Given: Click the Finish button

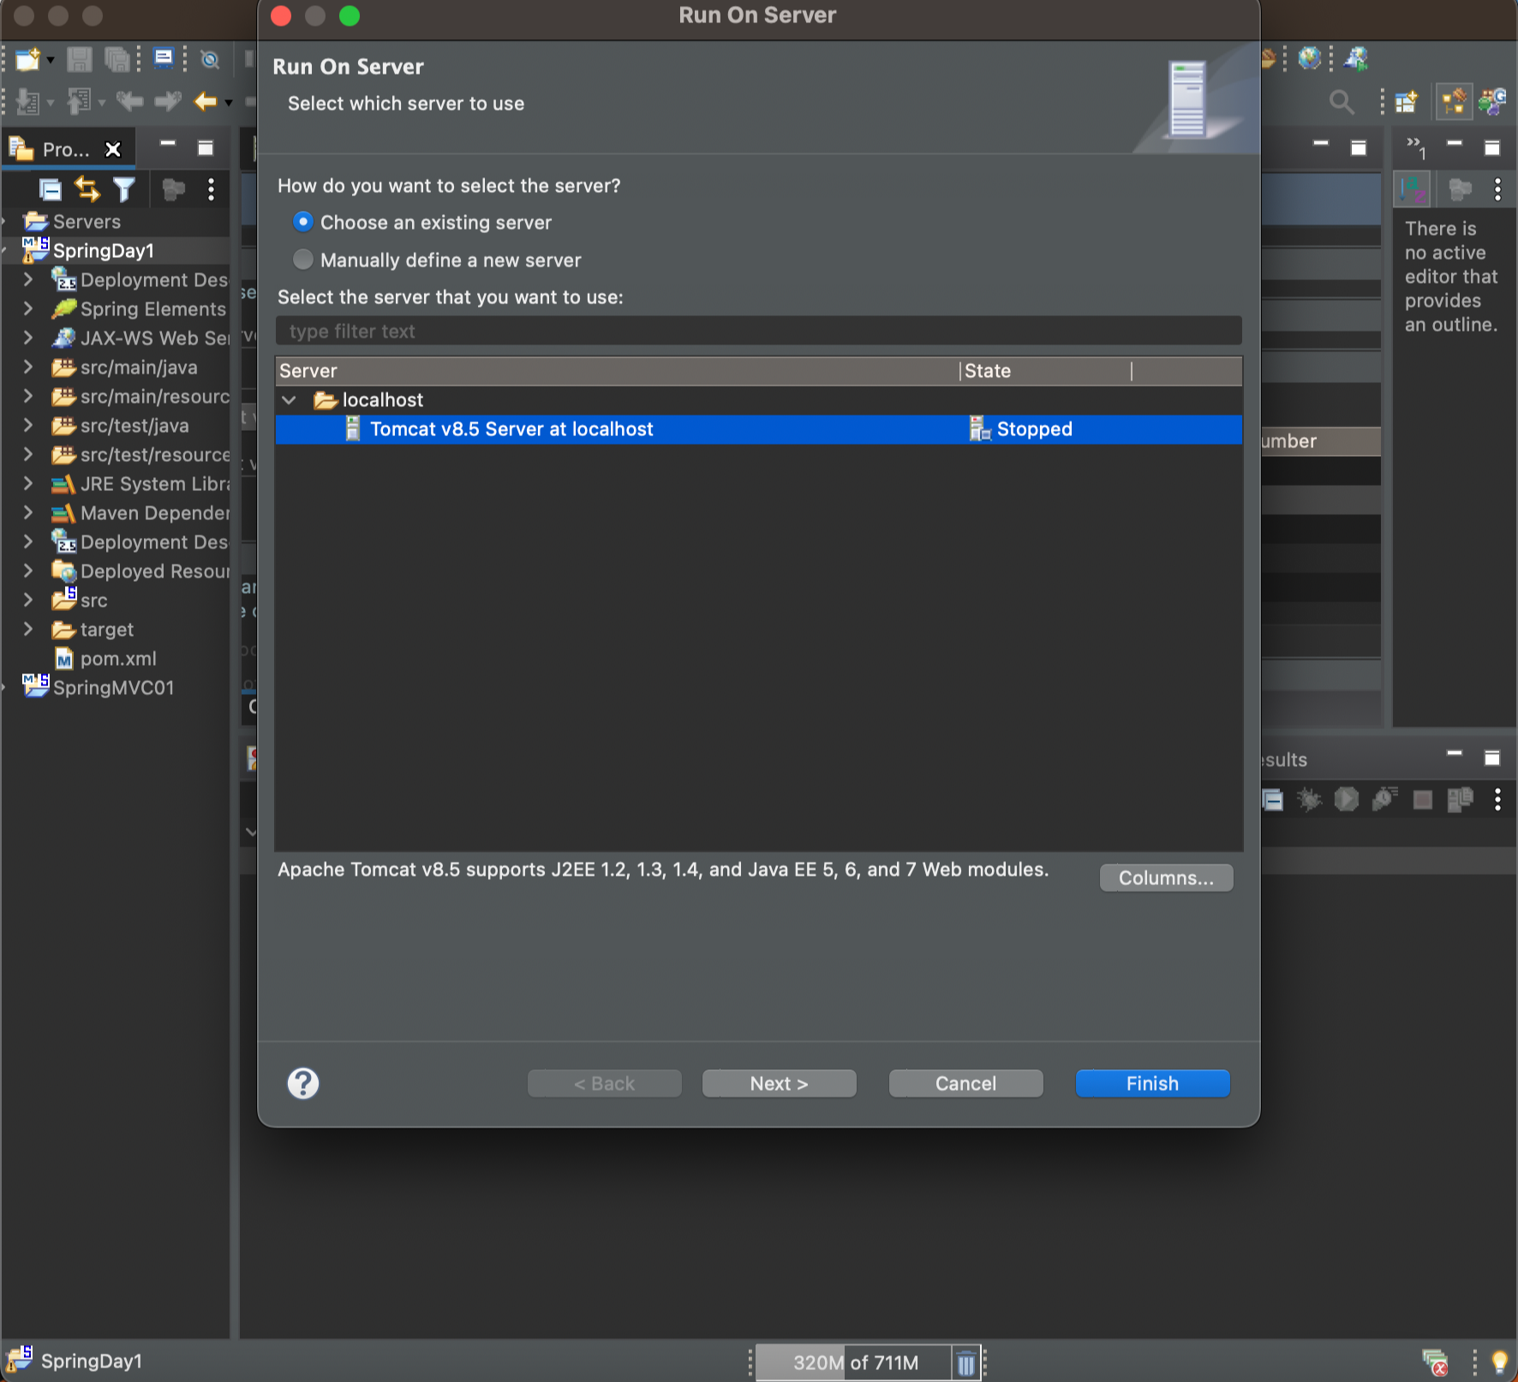Looking at the screenshot, I should (1152, 1084).
